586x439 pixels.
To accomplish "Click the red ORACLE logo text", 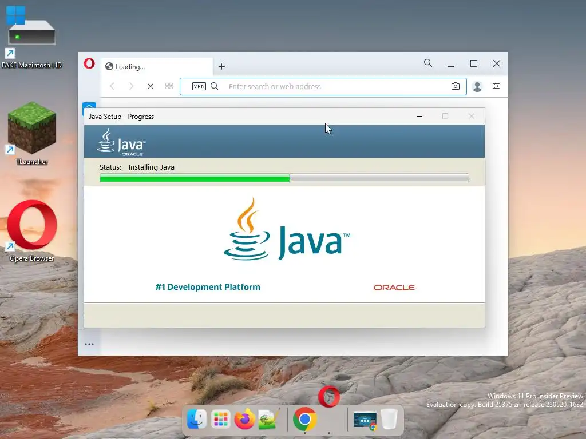I will coord(394,287).
